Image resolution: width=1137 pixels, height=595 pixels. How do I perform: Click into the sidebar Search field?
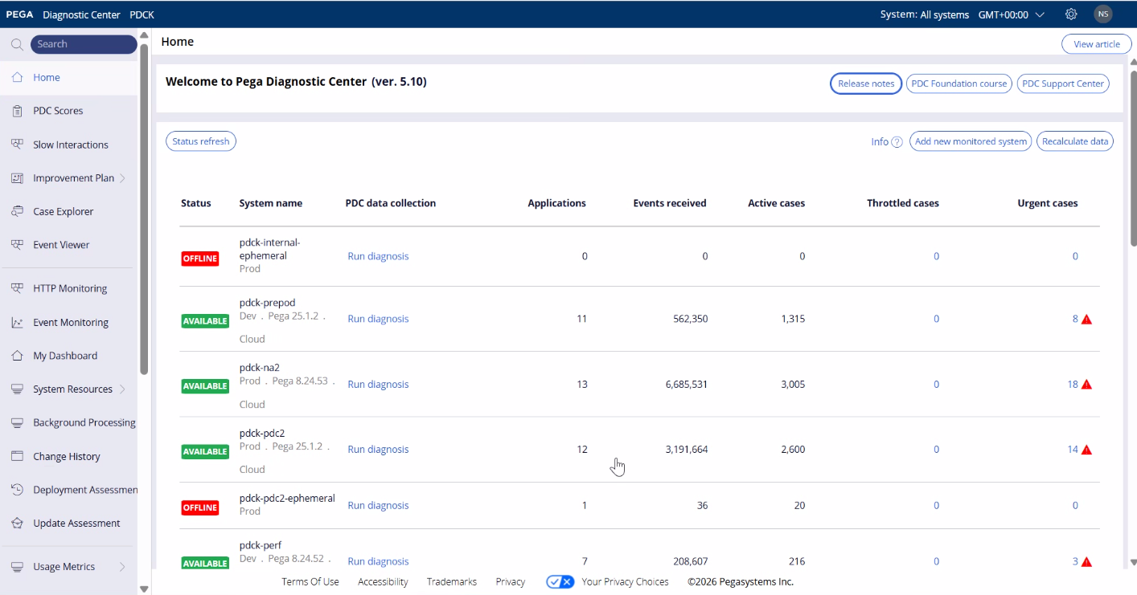pos(84,44)
